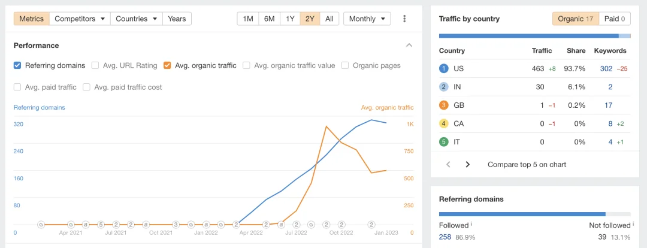Click the US traffic value 463

(x=538, y=68)
